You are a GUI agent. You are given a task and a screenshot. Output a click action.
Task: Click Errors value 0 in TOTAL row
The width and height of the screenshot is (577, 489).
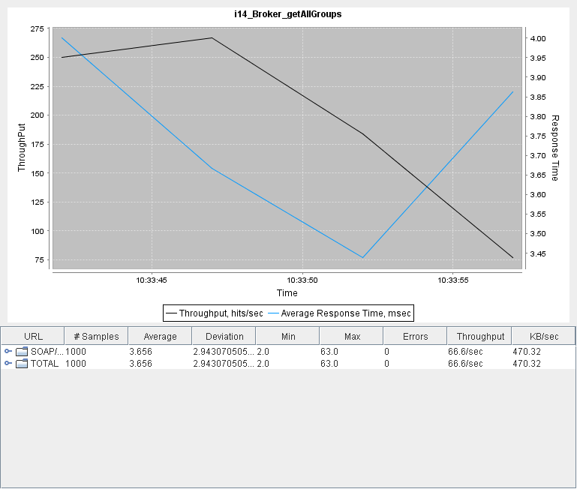[x=386, y=364]
